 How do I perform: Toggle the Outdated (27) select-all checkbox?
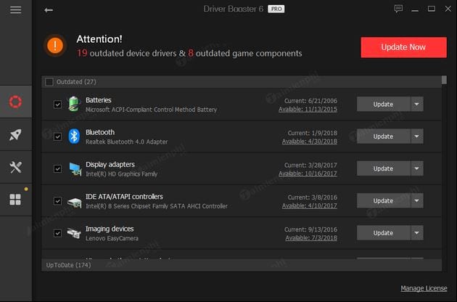point(49,82)
